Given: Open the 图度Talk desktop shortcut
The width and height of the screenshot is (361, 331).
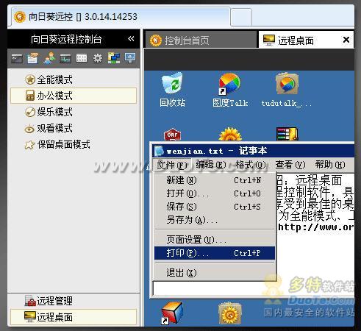Looking at the screenshot, I should click(x=230, y=90).
